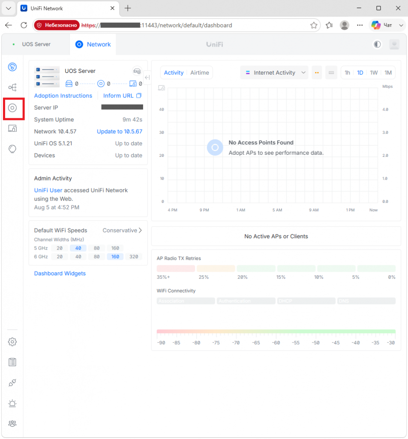
Task: Open UniFi Devices from the sidebar
Action: click(x=12, y=108)
